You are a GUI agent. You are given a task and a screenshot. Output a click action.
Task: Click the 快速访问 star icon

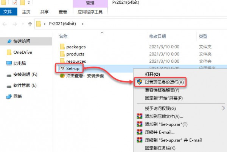point(9,41)
